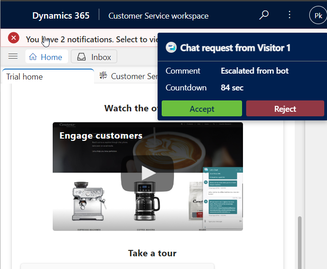This screenshot has width=327, height=269.
Task: Click the Dynamics 365 brand label
Action: click(x=61, y=15)
